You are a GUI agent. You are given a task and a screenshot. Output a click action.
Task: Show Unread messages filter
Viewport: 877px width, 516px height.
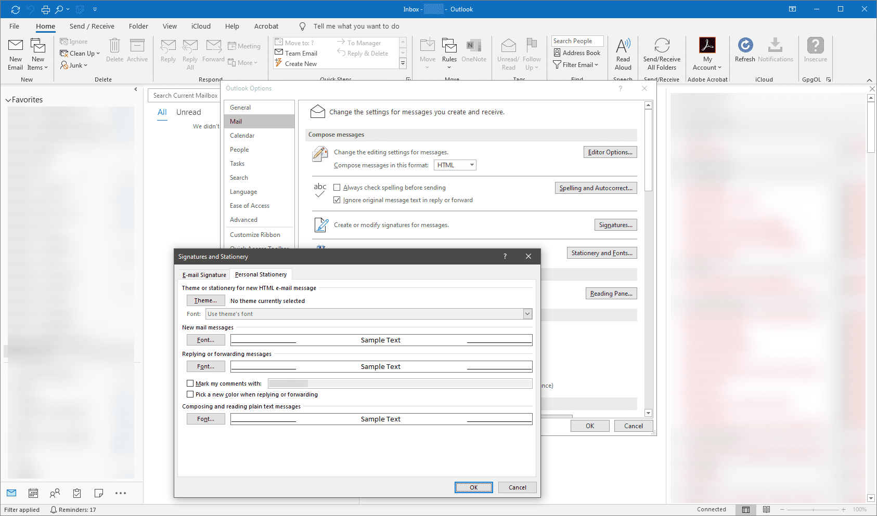tap(188, 112)
